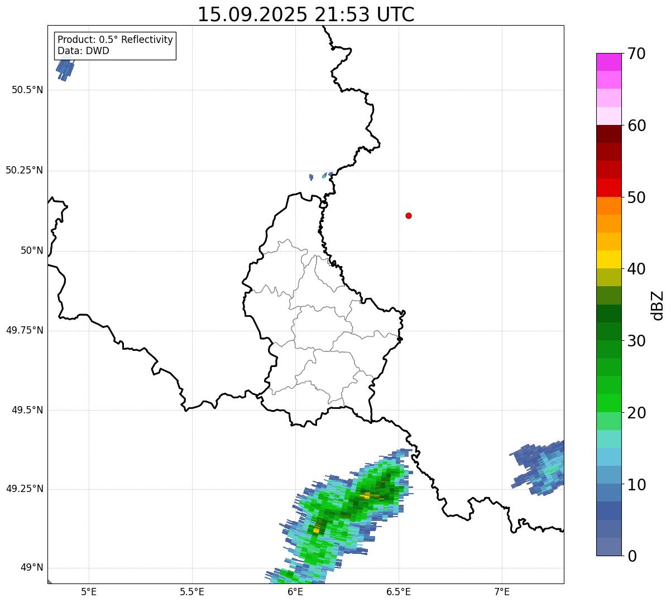This screenshot has width=671, height=603.
Task: Click the "Product: 0.5° Reflectivity" text
Action: point(115,40)
